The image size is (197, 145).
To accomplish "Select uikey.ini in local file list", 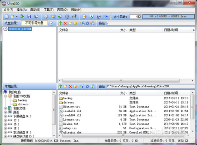I will click(x=70, y=128).
